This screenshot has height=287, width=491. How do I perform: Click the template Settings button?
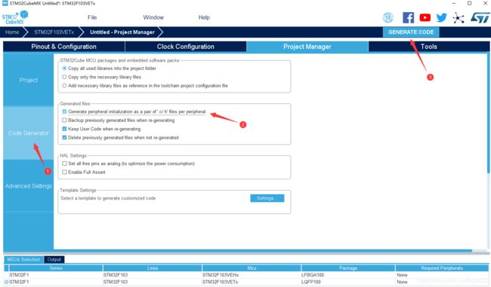267,198
